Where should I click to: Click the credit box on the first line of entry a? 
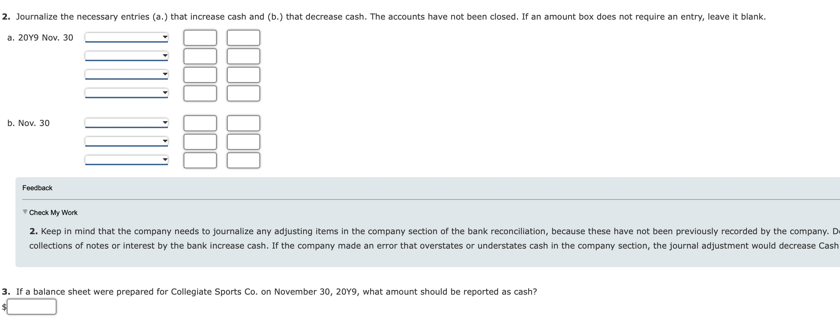[243, 37]
